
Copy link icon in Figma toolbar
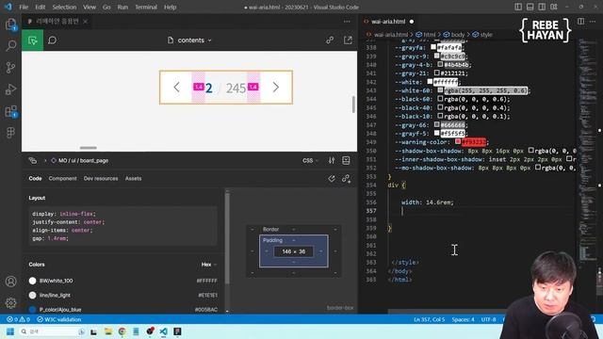330,40
